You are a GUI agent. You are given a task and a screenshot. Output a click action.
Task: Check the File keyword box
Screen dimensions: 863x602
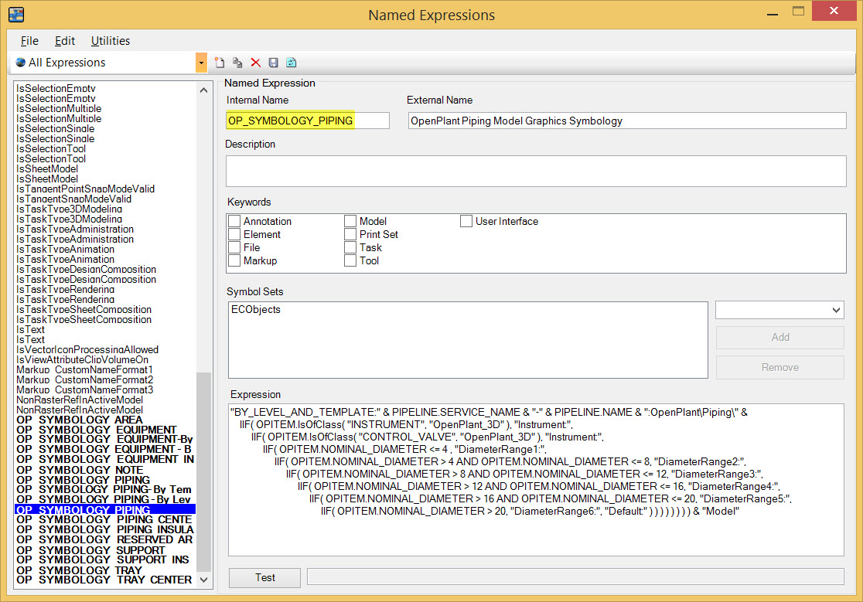click(x=234, y=247)
